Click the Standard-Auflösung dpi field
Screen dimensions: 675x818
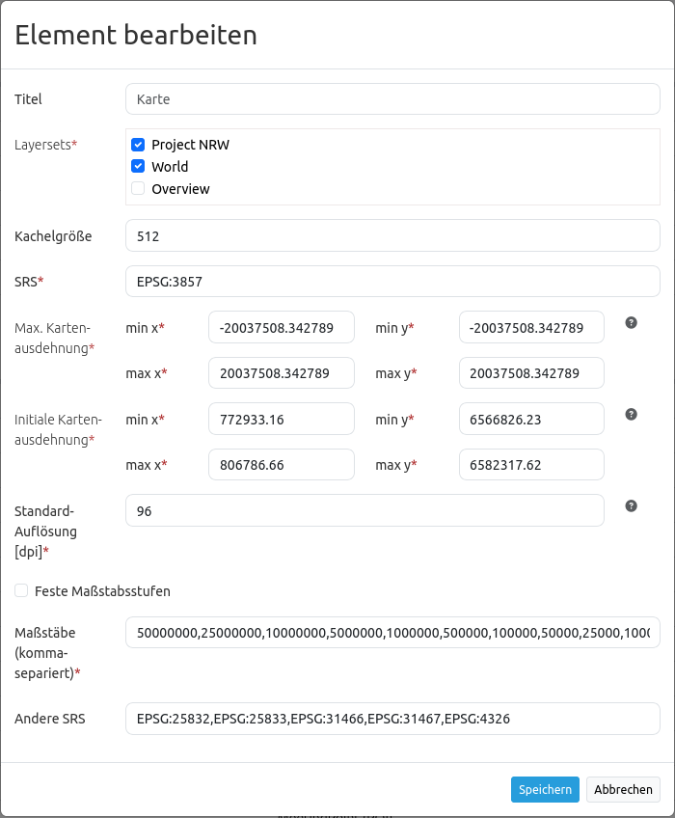[x=364, y=510]
